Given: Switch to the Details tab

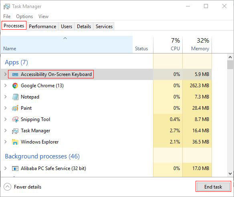Looking at the screenshot, I should pyautogui.click(x=84, y=27).
